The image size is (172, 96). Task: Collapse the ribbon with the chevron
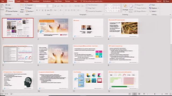pyautogui.click(x=170, y=14)
